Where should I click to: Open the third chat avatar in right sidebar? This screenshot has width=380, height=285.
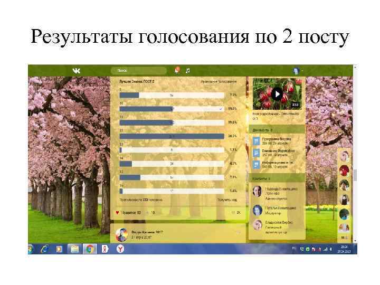(344, 185)
